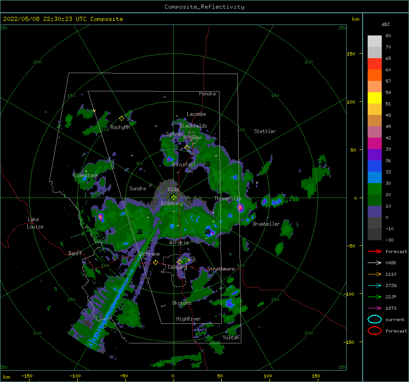Click the -10 dBZ dark gray swatch

[x=374, y=234]
